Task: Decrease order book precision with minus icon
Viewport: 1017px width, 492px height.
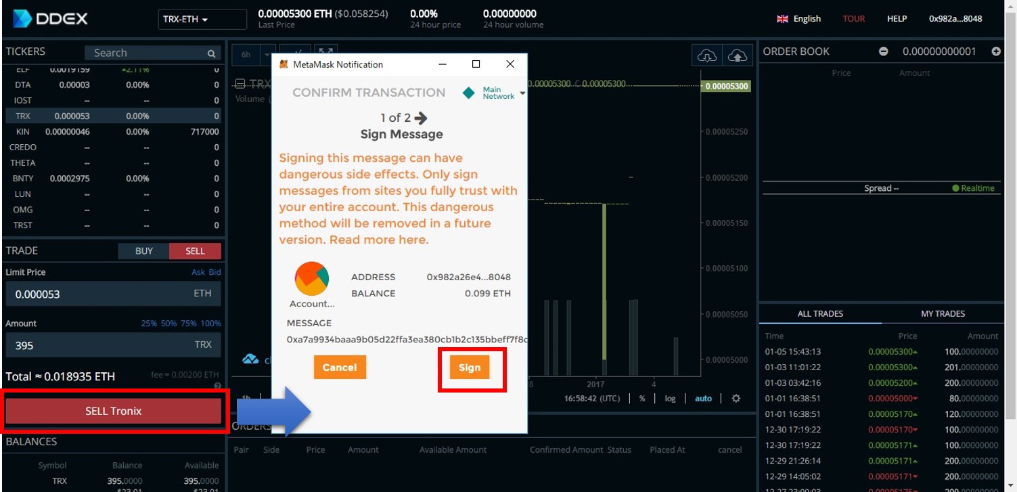Action: [883, 51]
